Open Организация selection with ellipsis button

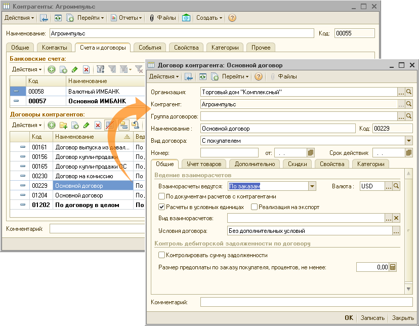pos(401,92)
